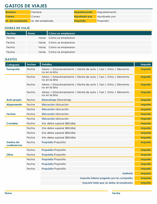Select the Transporte category label

[13, 69]
